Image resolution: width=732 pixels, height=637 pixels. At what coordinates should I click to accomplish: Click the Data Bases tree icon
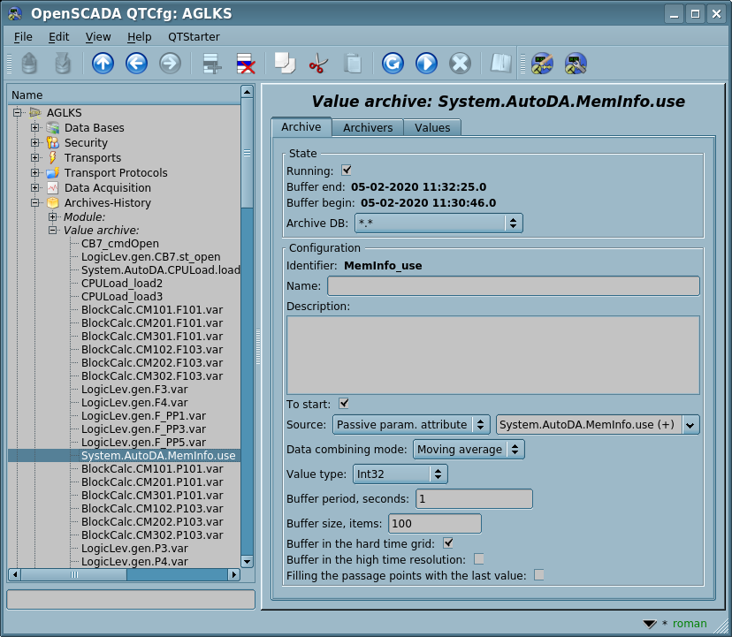pyautogui.click(x=53, y=128)
